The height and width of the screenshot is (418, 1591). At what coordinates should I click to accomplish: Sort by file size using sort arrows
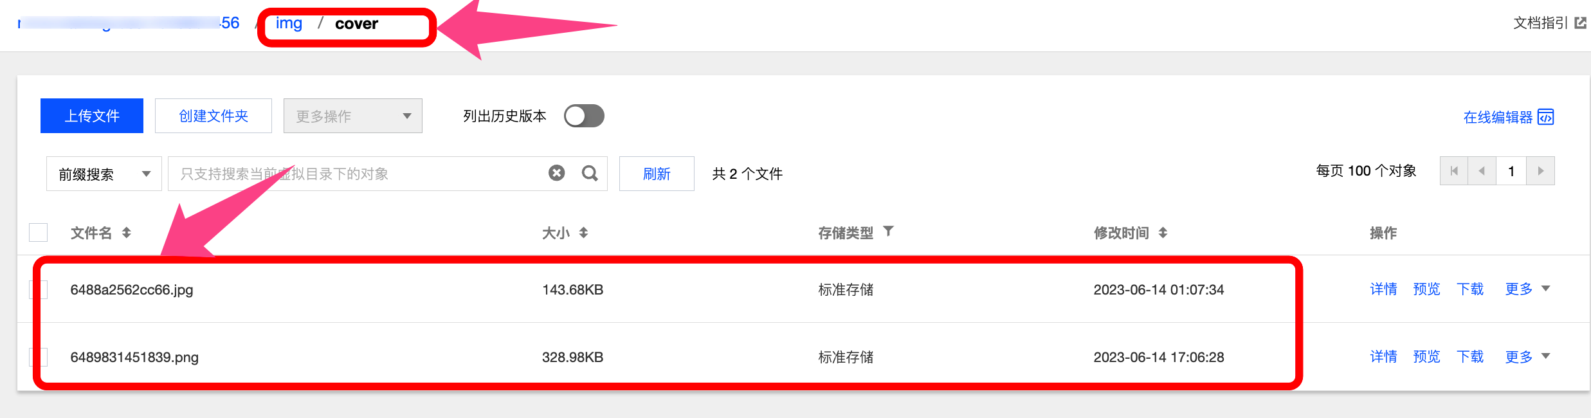(x=583, y=233)
